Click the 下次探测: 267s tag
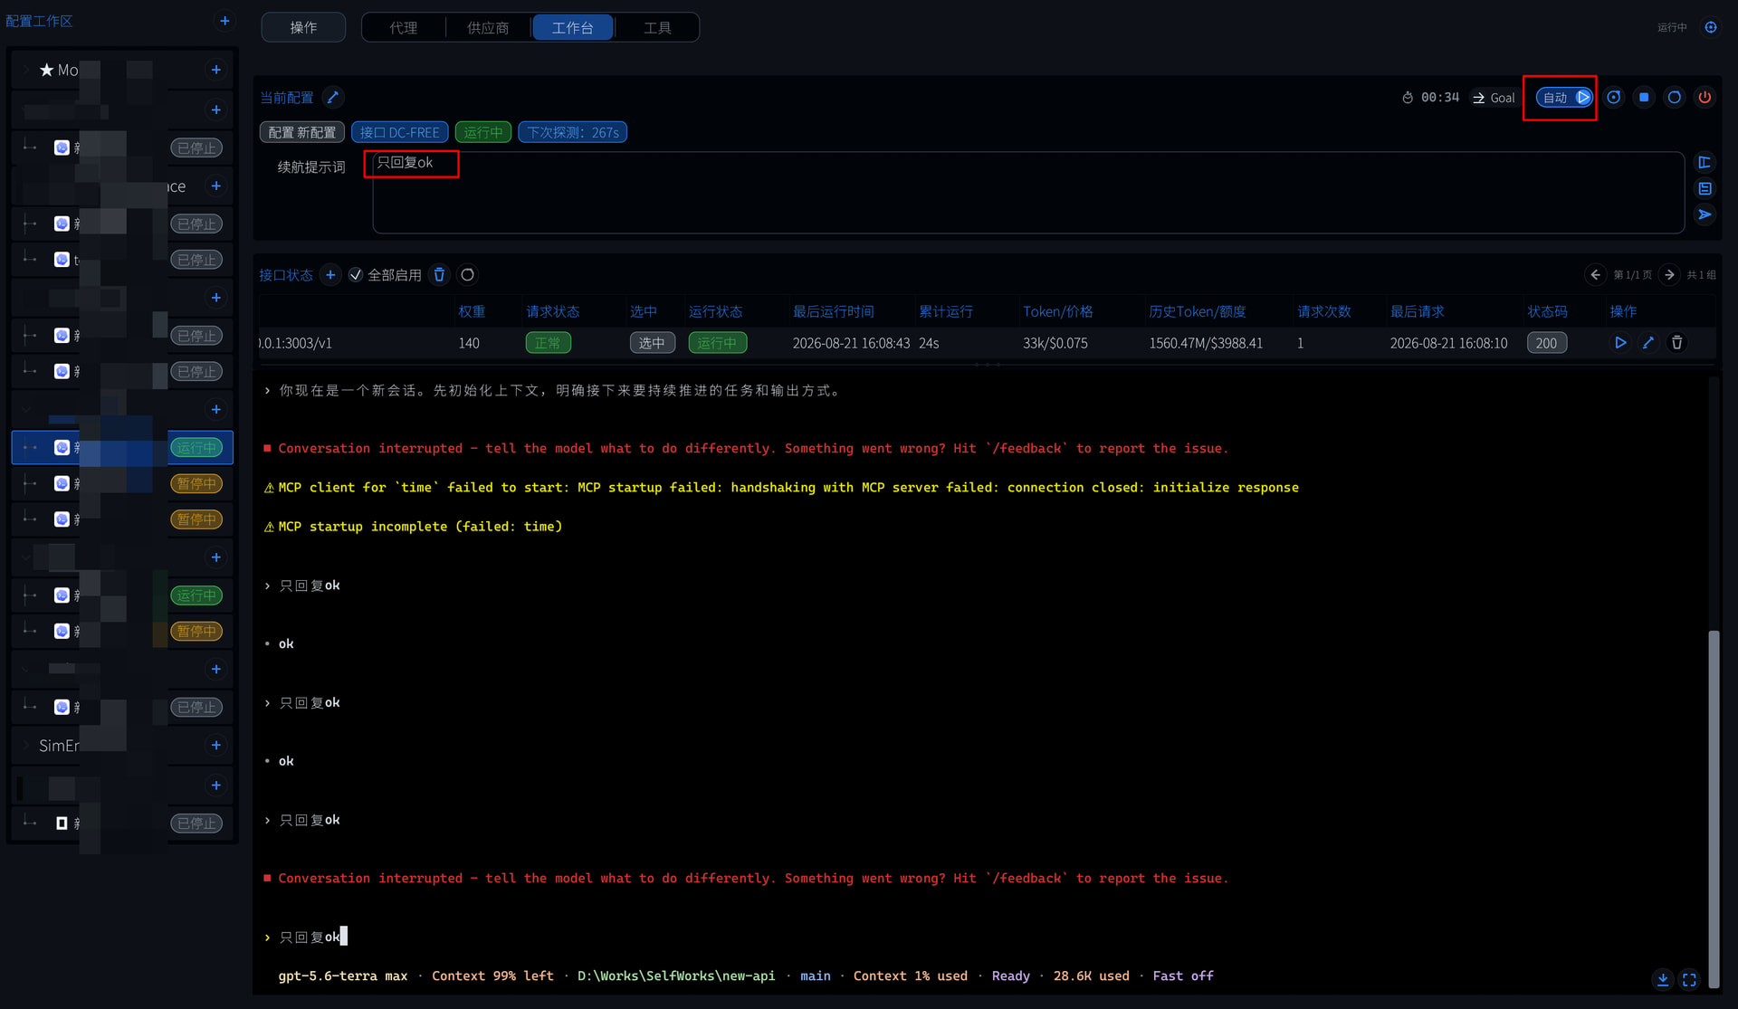This screenshot has height=1009, width=1738. [573, 132]
